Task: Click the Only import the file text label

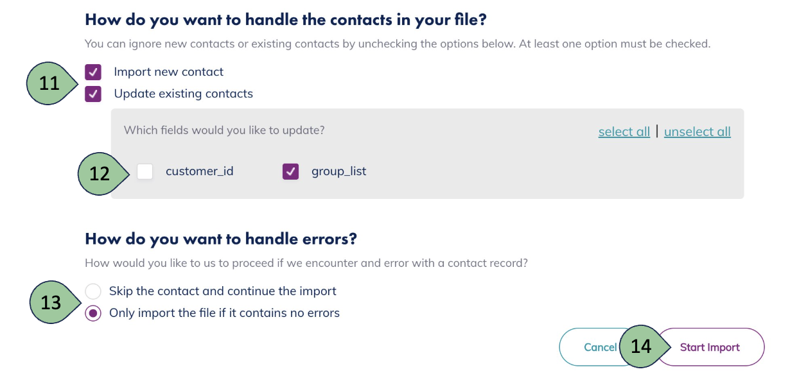Action: 224,313
